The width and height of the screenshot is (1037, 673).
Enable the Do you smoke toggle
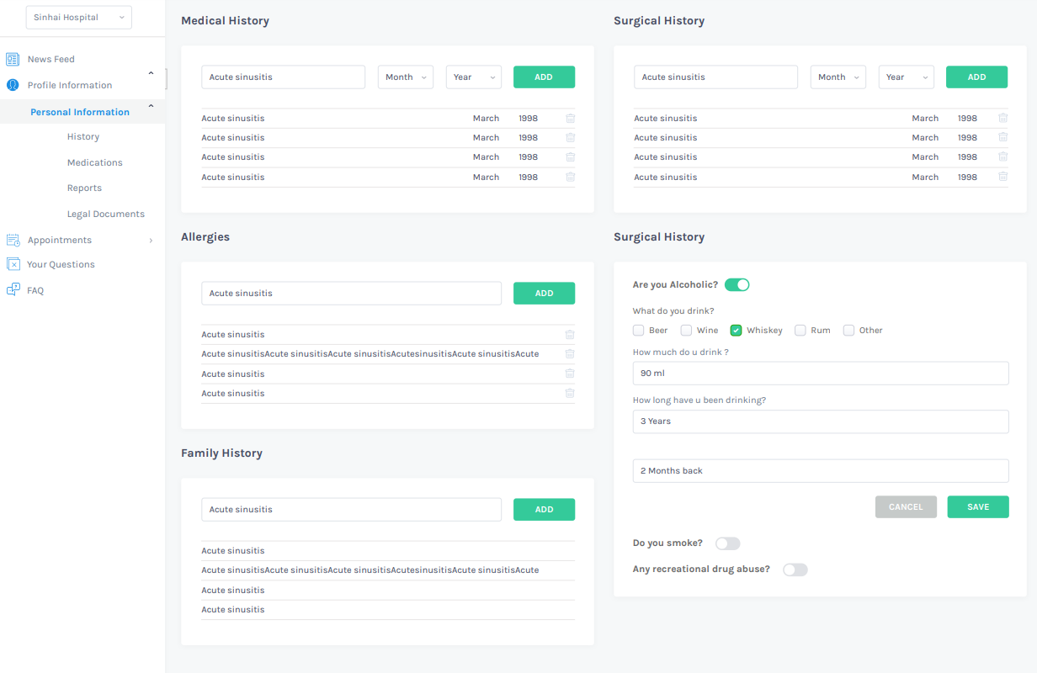point(727,543)
